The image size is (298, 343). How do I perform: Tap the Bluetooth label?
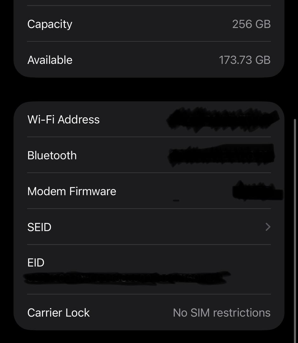coord(52,155)
